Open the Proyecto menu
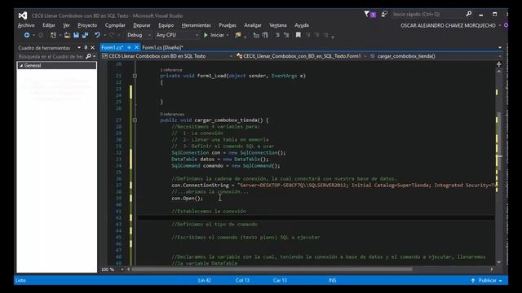The image size is (522, 293). (87, 25)
